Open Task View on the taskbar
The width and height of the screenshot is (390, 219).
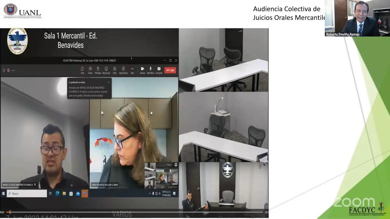tap(51, 193)
